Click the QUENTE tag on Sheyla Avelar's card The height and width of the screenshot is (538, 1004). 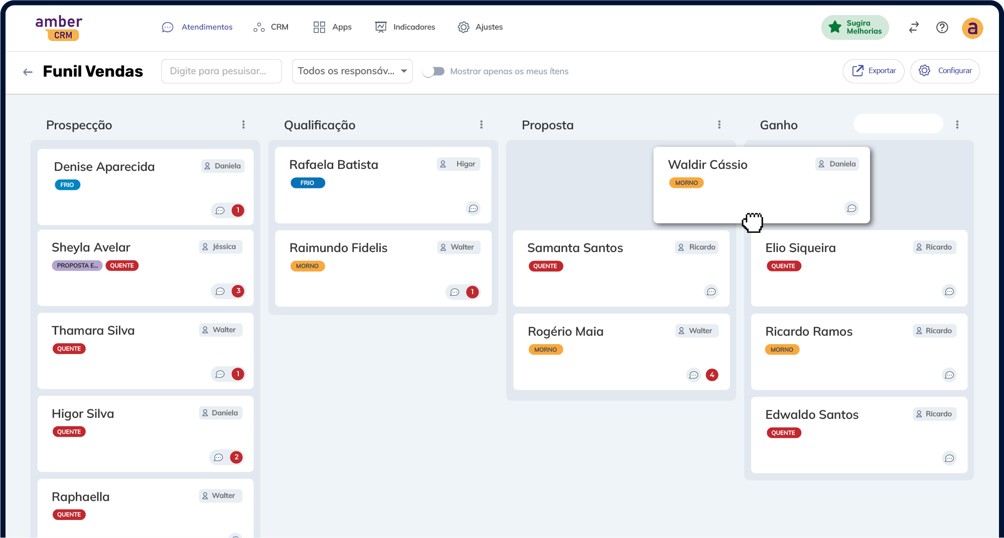tap(122, 265)
